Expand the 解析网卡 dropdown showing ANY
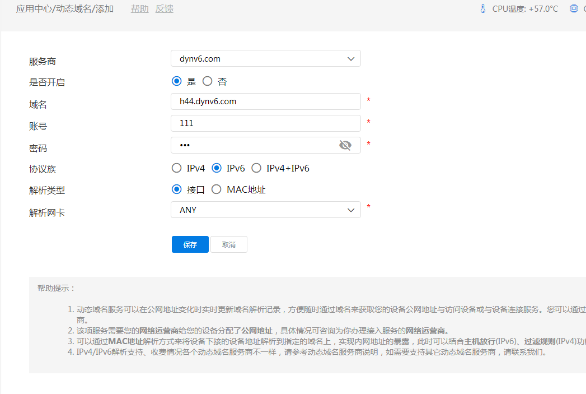586x394 pixels. pyautogui.click(x=265, y=210)
